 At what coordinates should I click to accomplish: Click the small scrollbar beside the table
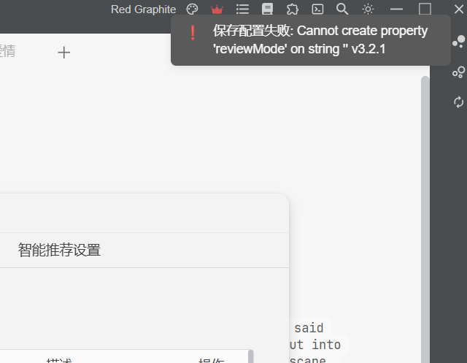pos(251,356)
